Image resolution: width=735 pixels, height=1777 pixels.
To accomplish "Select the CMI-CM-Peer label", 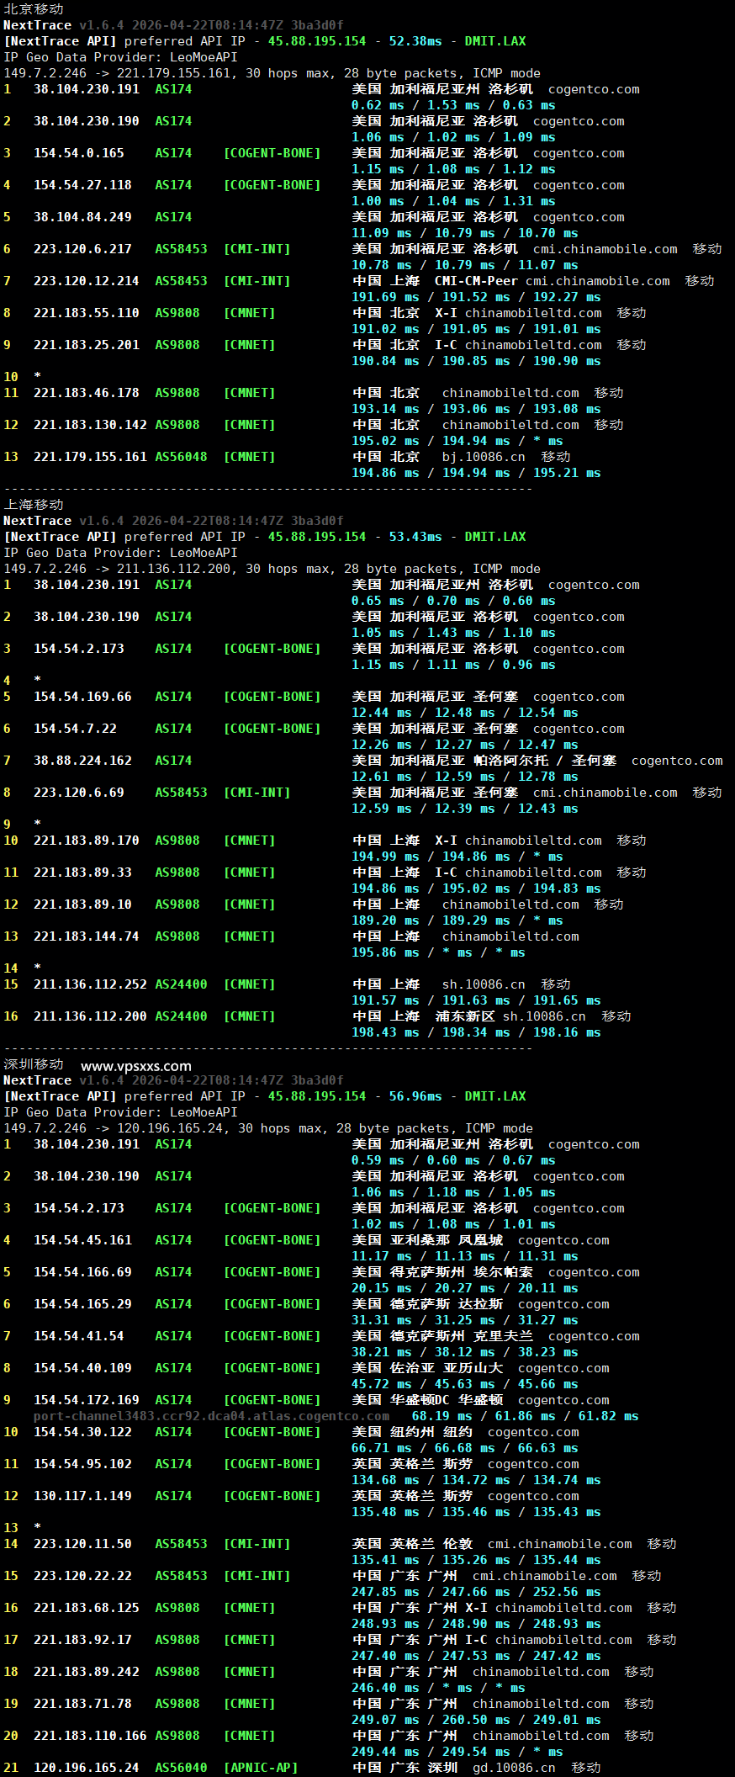I will coord(476,281).
